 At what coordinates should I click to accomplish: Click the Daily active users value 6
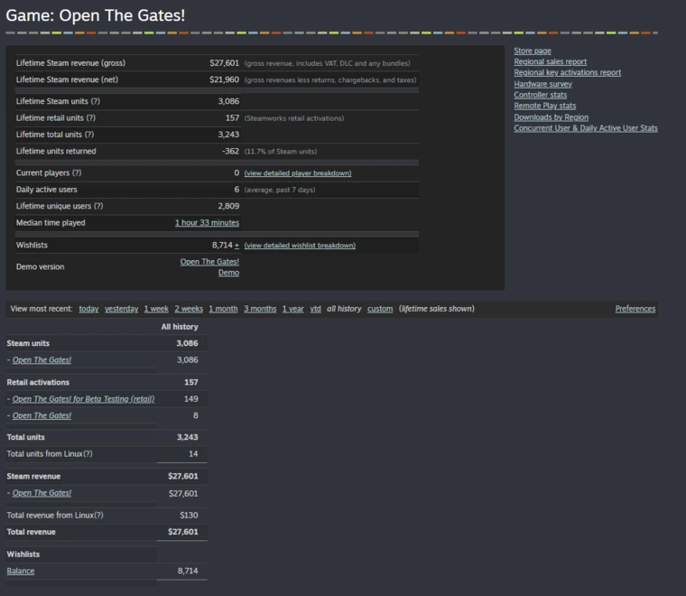coord(236,190)
